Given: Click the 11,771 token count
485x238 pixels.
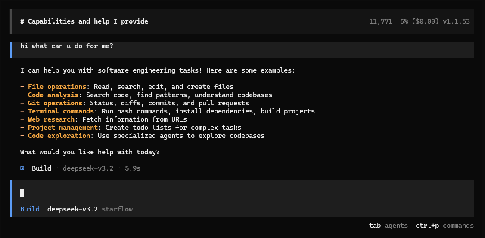Looking at the screenshot, I should [380, 21].
